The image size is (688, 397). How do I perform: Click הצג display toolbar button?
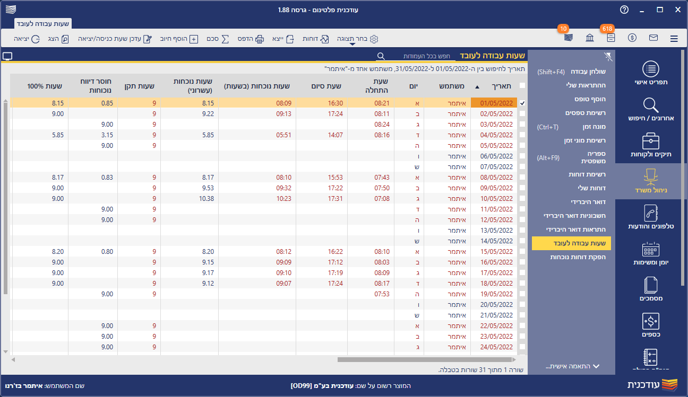point(58,39)
